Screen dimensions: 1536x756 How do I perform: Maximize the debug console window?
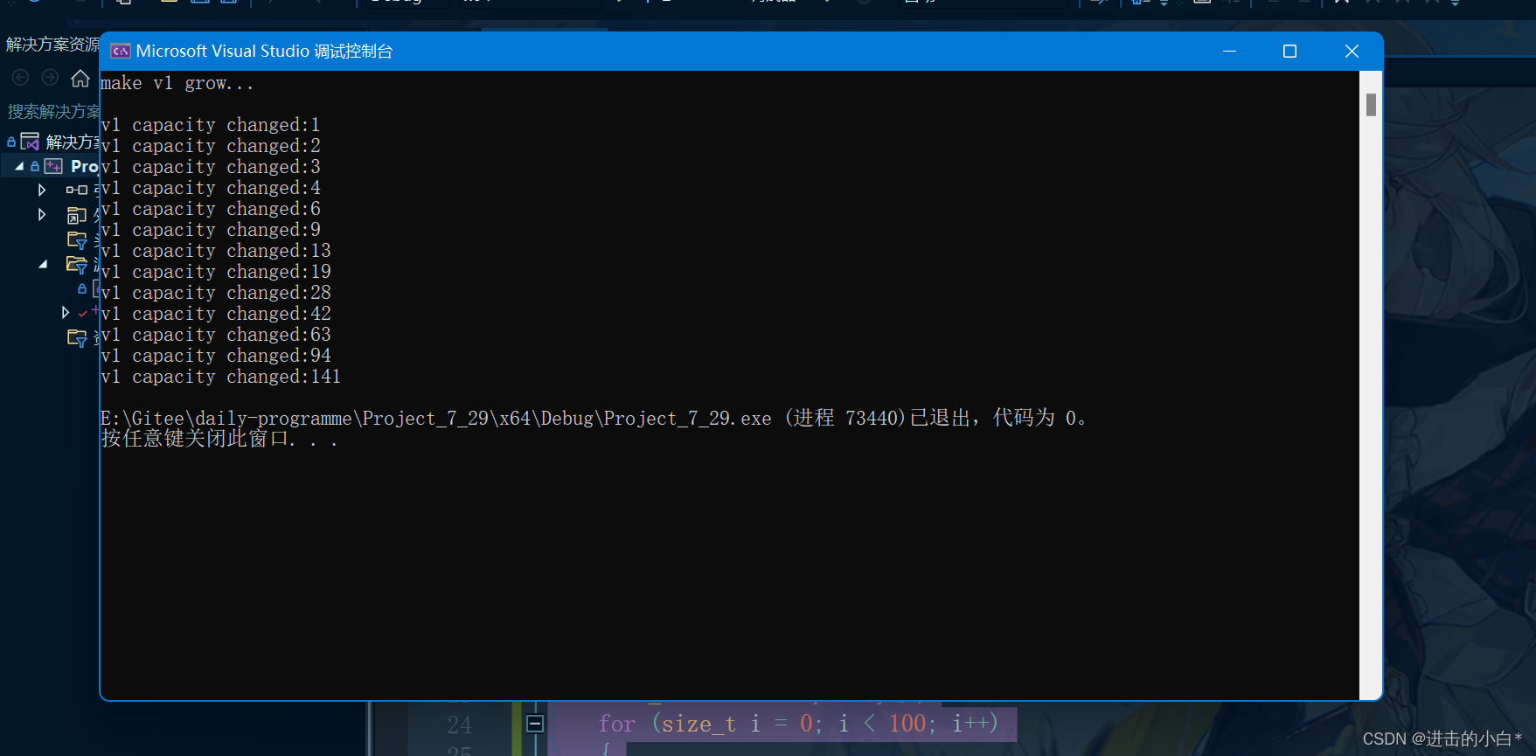pos(1289,52)
